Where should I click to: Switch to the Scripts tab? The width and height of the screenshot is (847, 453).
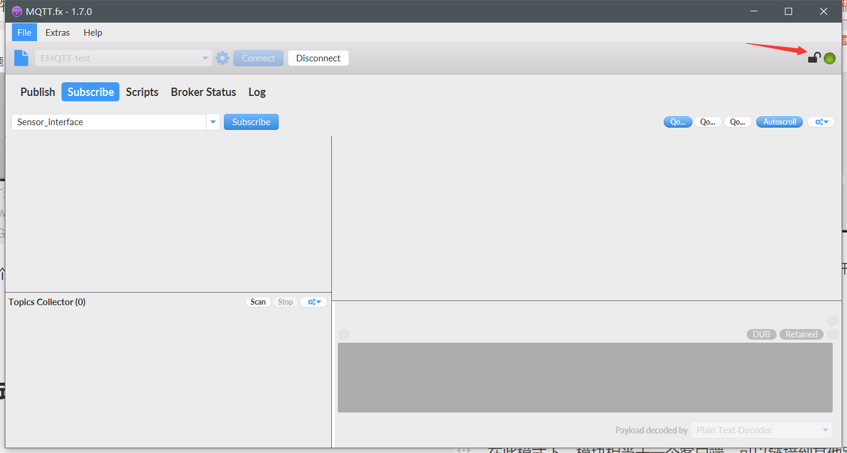[142, 92]
